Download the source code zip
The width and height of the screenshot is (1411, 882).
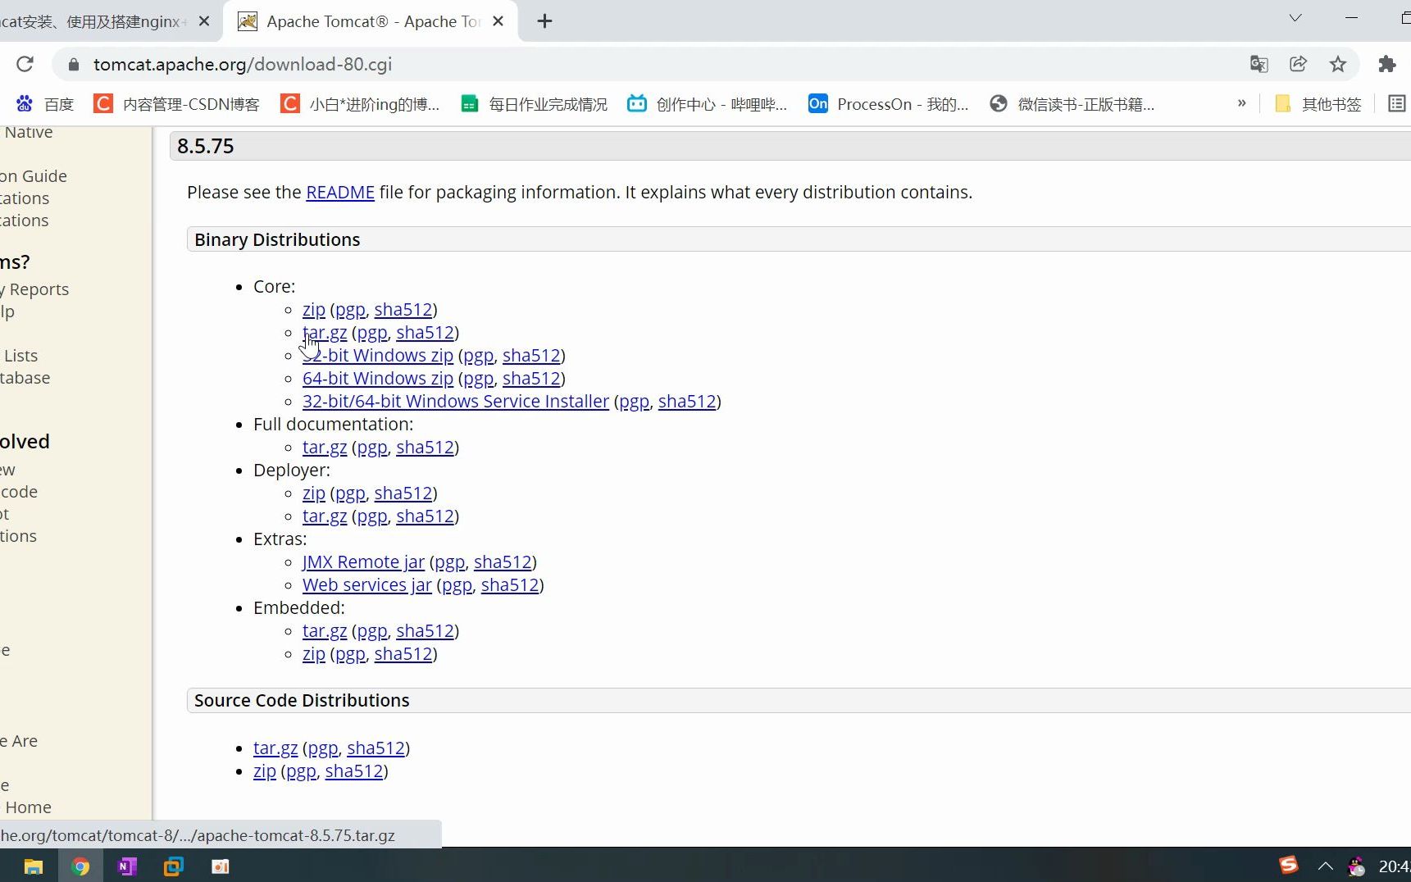[265, 771]
